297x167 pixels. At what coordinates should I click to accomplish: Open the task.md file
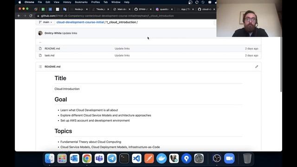click(50, 56)
